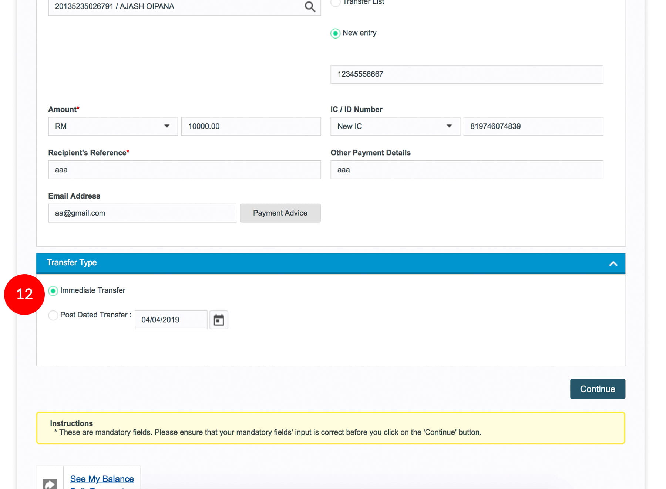Choose the Immediate Transfer option
The image size is (666, 489).
click(x=53, y=291)
